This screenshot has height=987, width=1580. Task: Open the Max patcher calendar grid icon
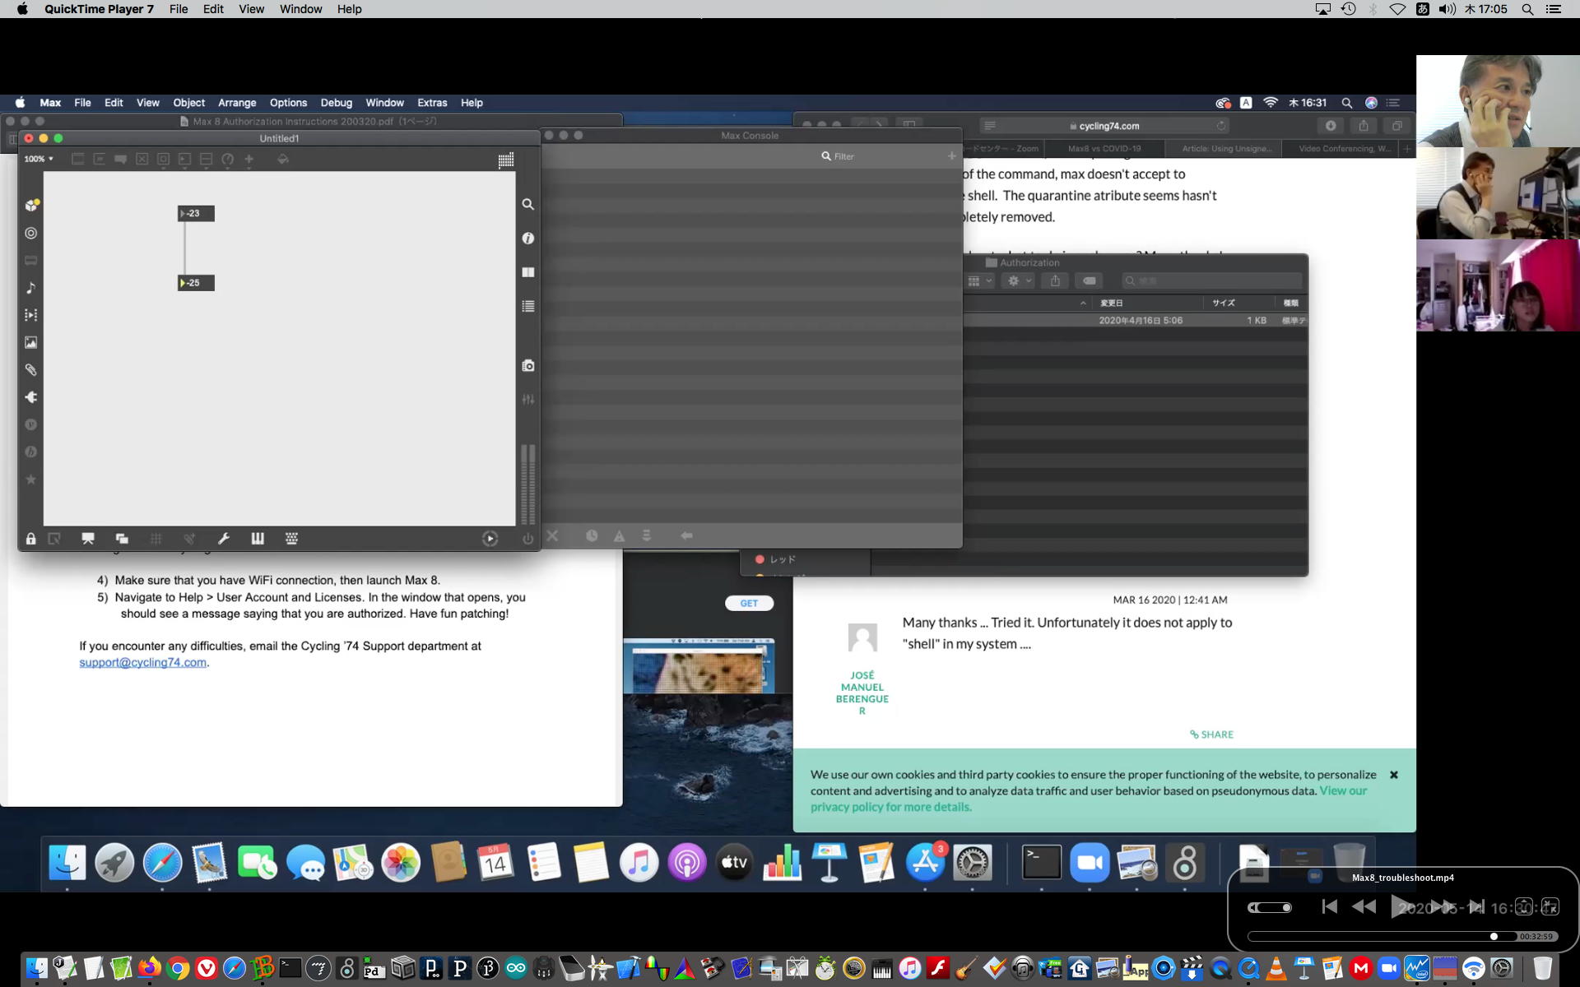click(506, 160)
